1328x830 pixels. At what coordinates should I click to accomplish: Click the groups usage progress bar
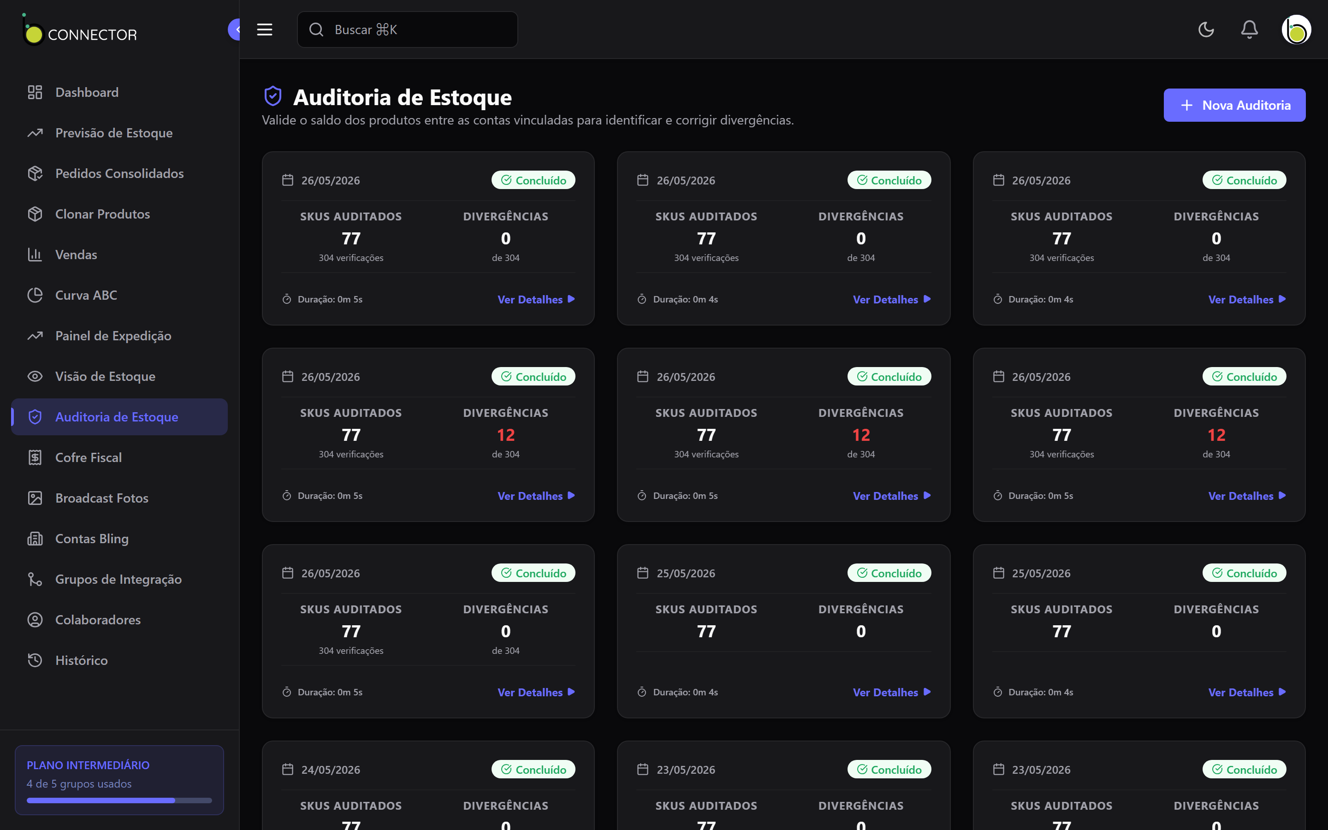coord(119,800)
